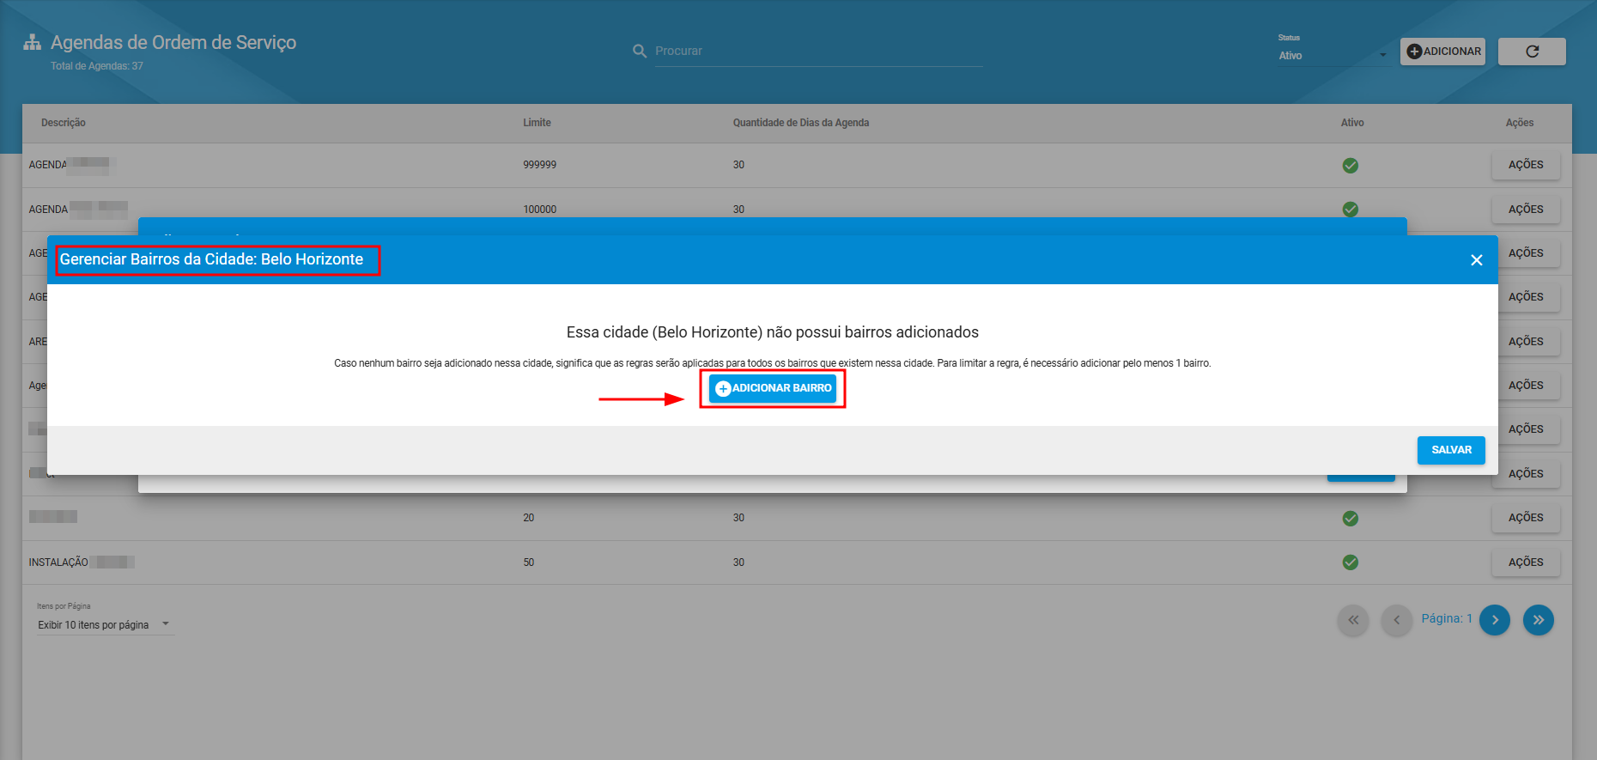Open the Exibir 10 itens por página dropdown

(x=105, y=625)
